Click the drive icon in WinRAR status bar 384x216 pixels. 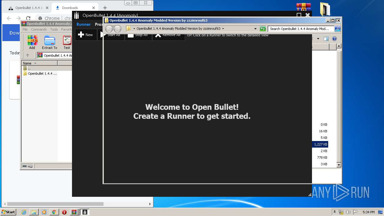[25, 166]
